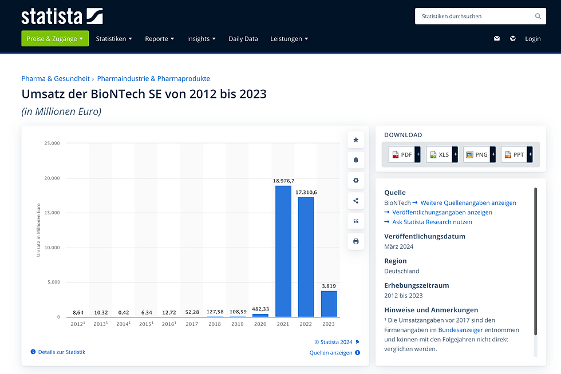Click the share icon beside chart

click(x=355, y=201)
